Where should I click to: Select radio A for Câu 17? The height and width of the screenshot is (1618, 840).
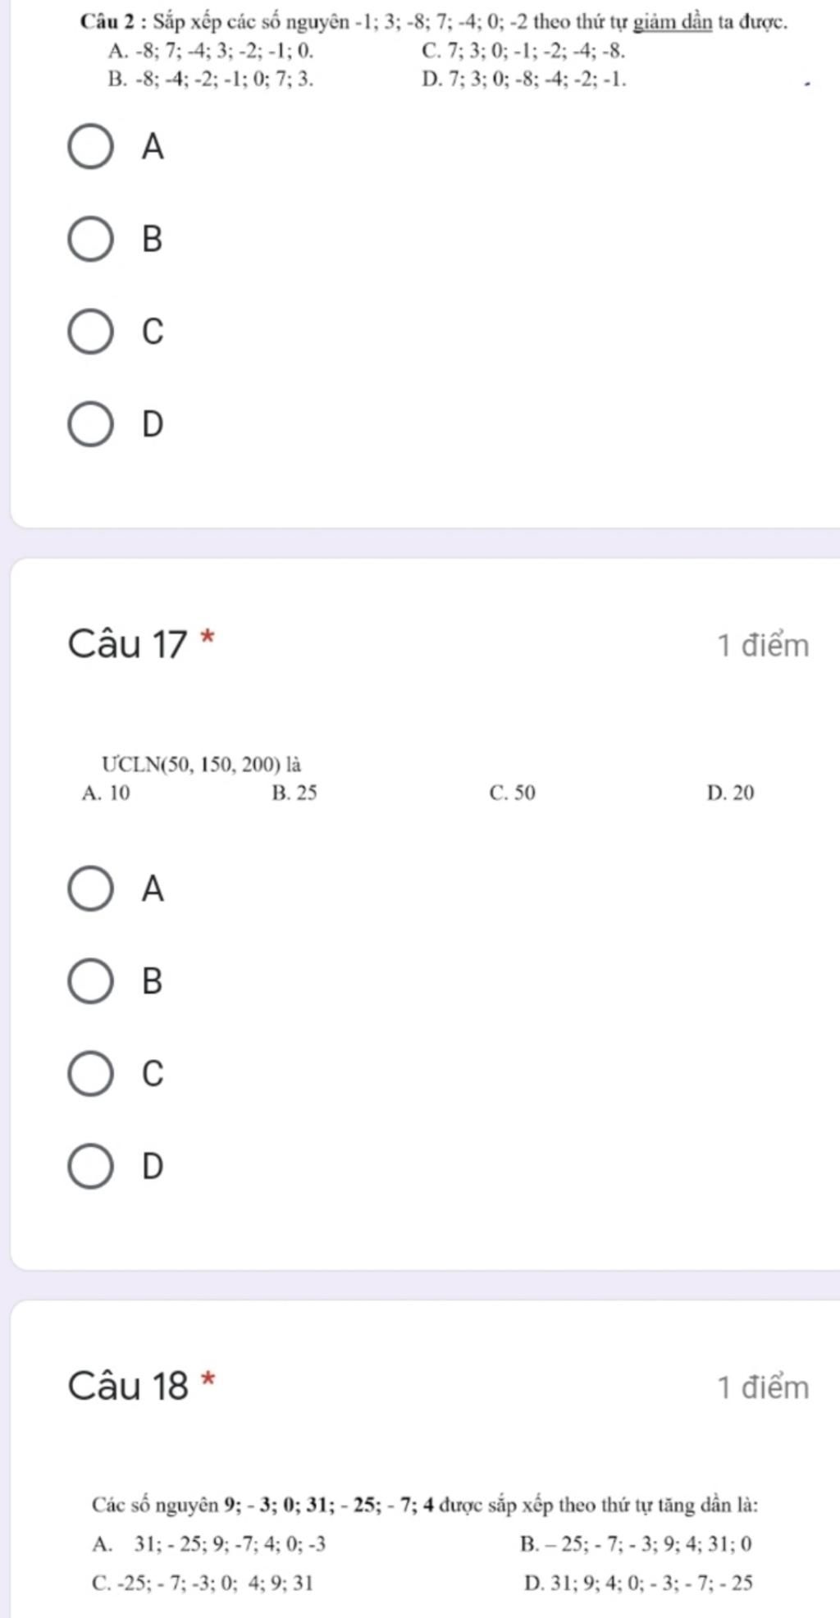click(90, 889)
